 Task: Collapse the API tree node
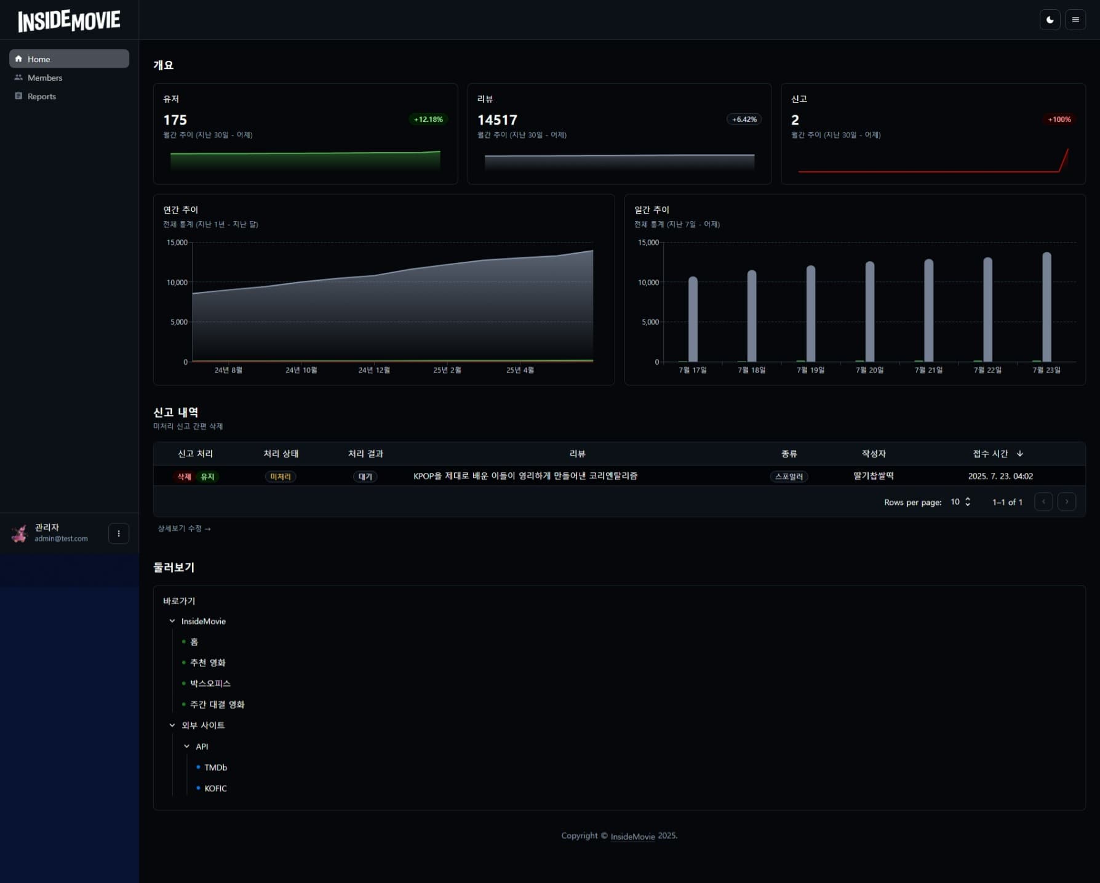(x=187, y=746)
